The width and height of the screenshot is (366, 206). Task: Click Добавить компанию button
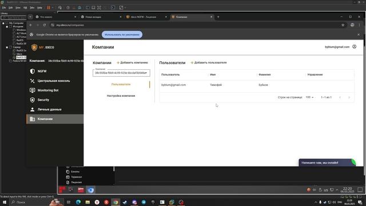click(132, 62)
